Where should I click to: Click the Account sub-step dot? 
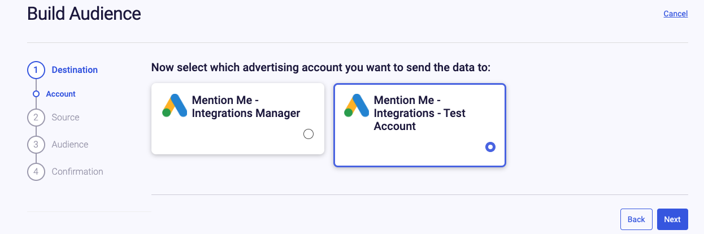pyautogui.click(x=36, y=94)
